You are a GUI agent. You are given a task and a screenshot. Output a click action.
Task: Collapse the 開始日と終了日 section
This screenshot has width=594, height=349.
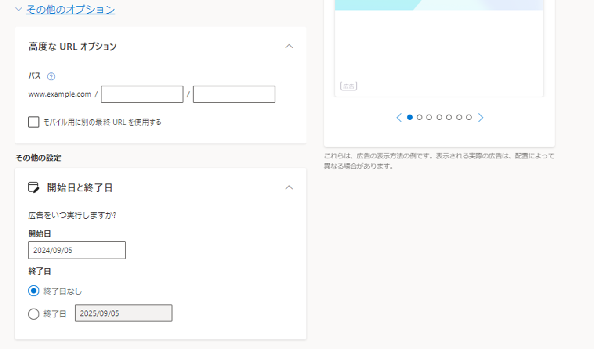click(x=289, y=187)
